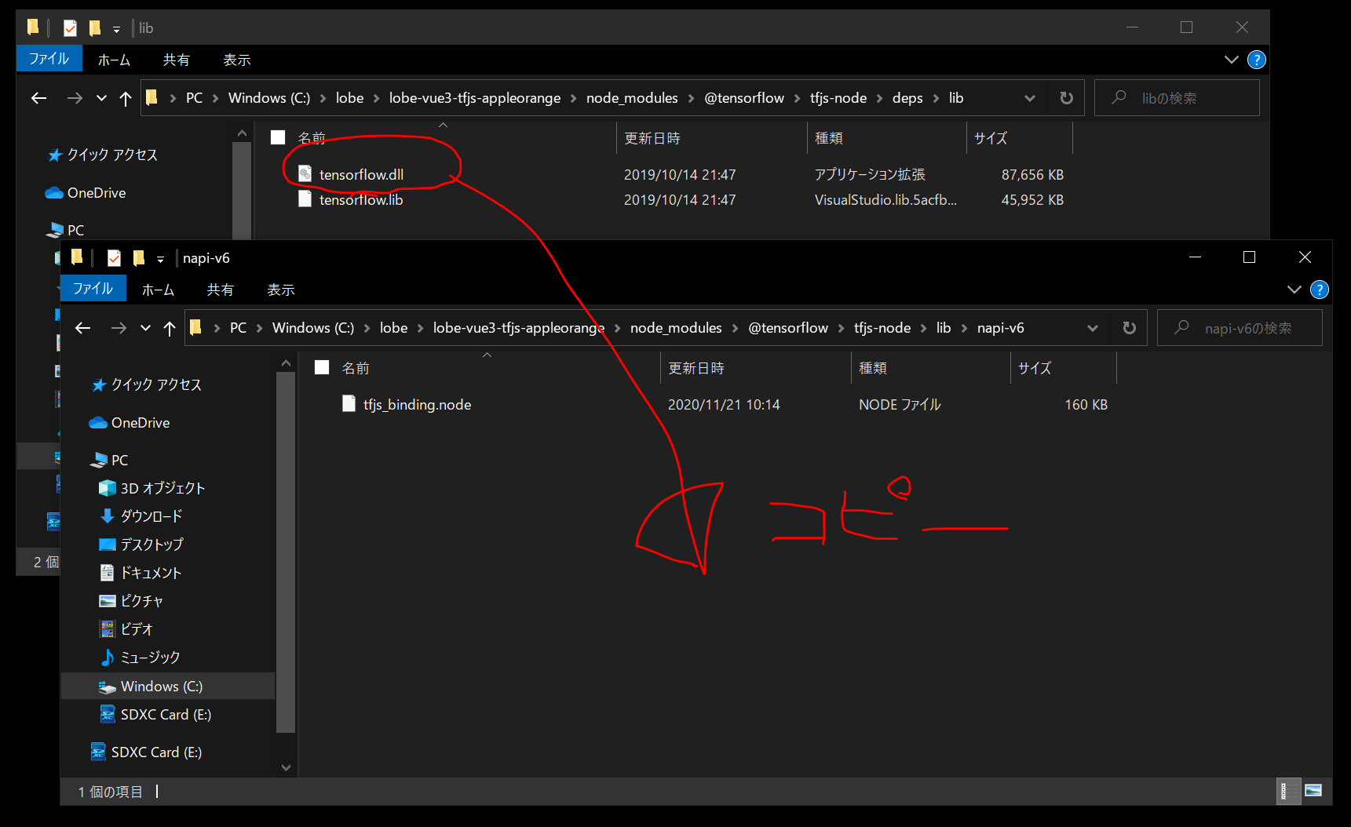Switch to large icons view in napi-v6 window
This screenshot has height=827, width=1351.
tap(1313, 791)
